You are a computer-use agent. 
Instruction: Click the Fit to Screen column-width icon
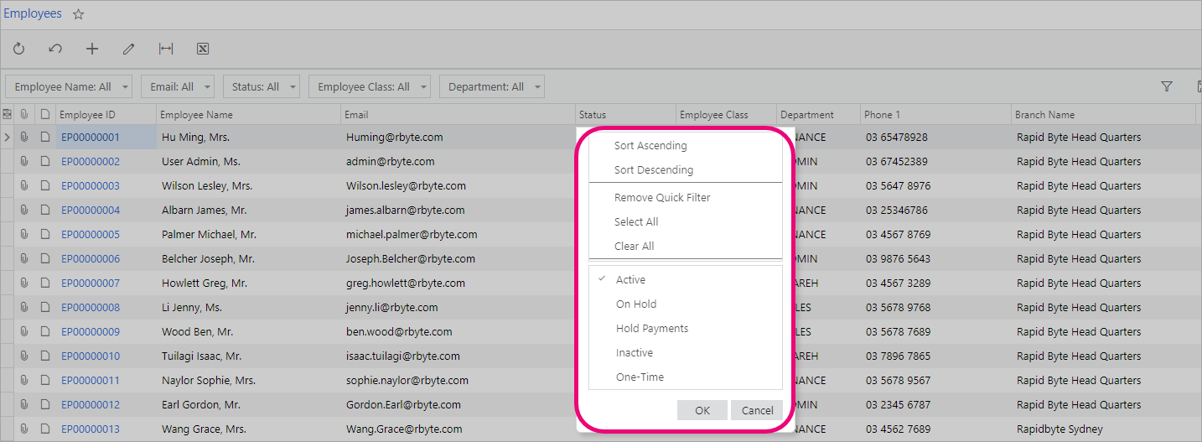point(166,49)
